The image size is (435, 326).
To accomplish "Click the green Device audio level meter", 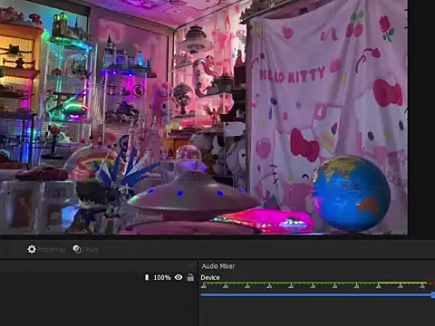I will pos(289,283).
